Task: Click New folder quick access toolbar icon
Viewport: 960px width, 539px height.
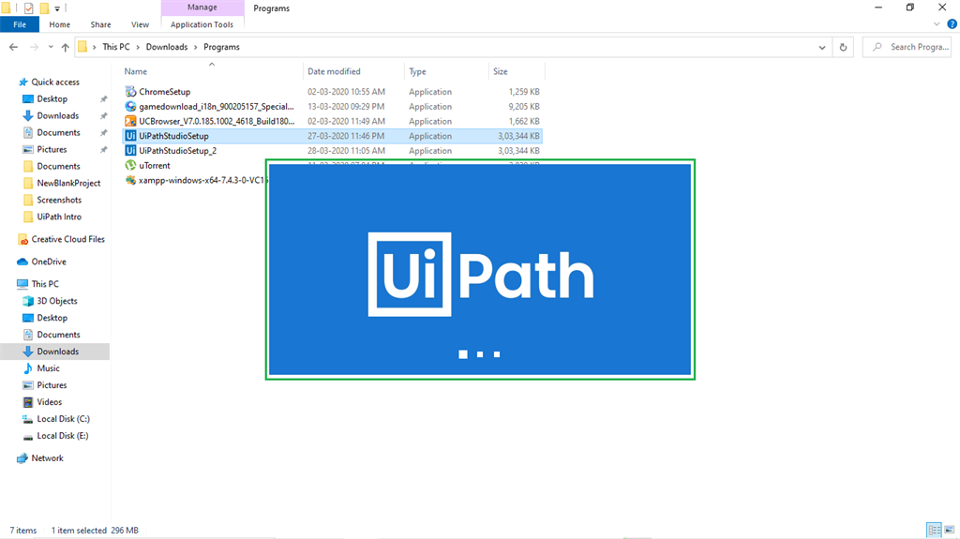Action: click(44, 8)
